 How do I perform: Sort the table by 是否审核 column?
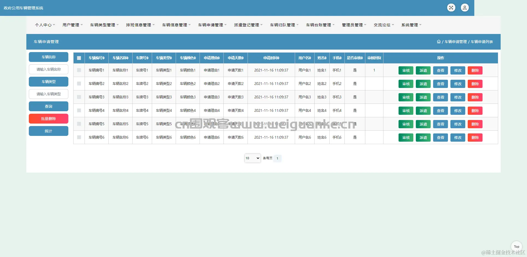(x=355, y=58)
